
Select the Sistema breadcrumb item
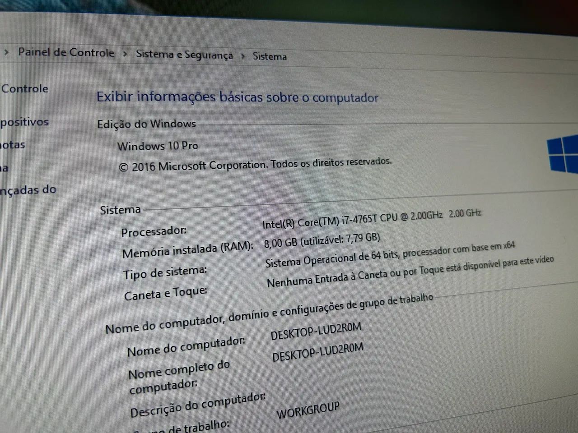(x=270, y=56)
